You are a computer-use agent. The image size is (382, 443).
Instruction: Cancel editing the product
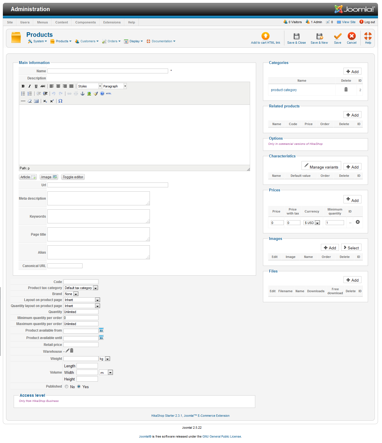pos(351,38)
